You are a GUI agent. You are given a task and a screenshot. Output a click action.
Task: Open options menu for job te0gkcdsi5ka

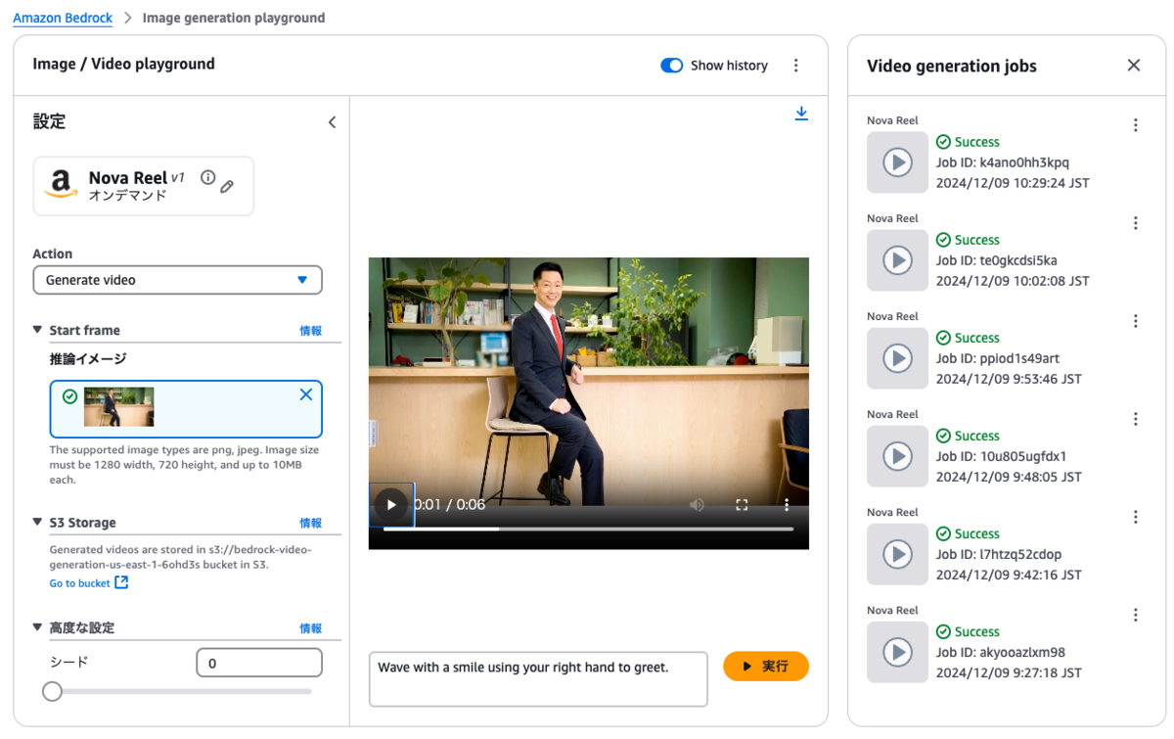pos(1136,223)
